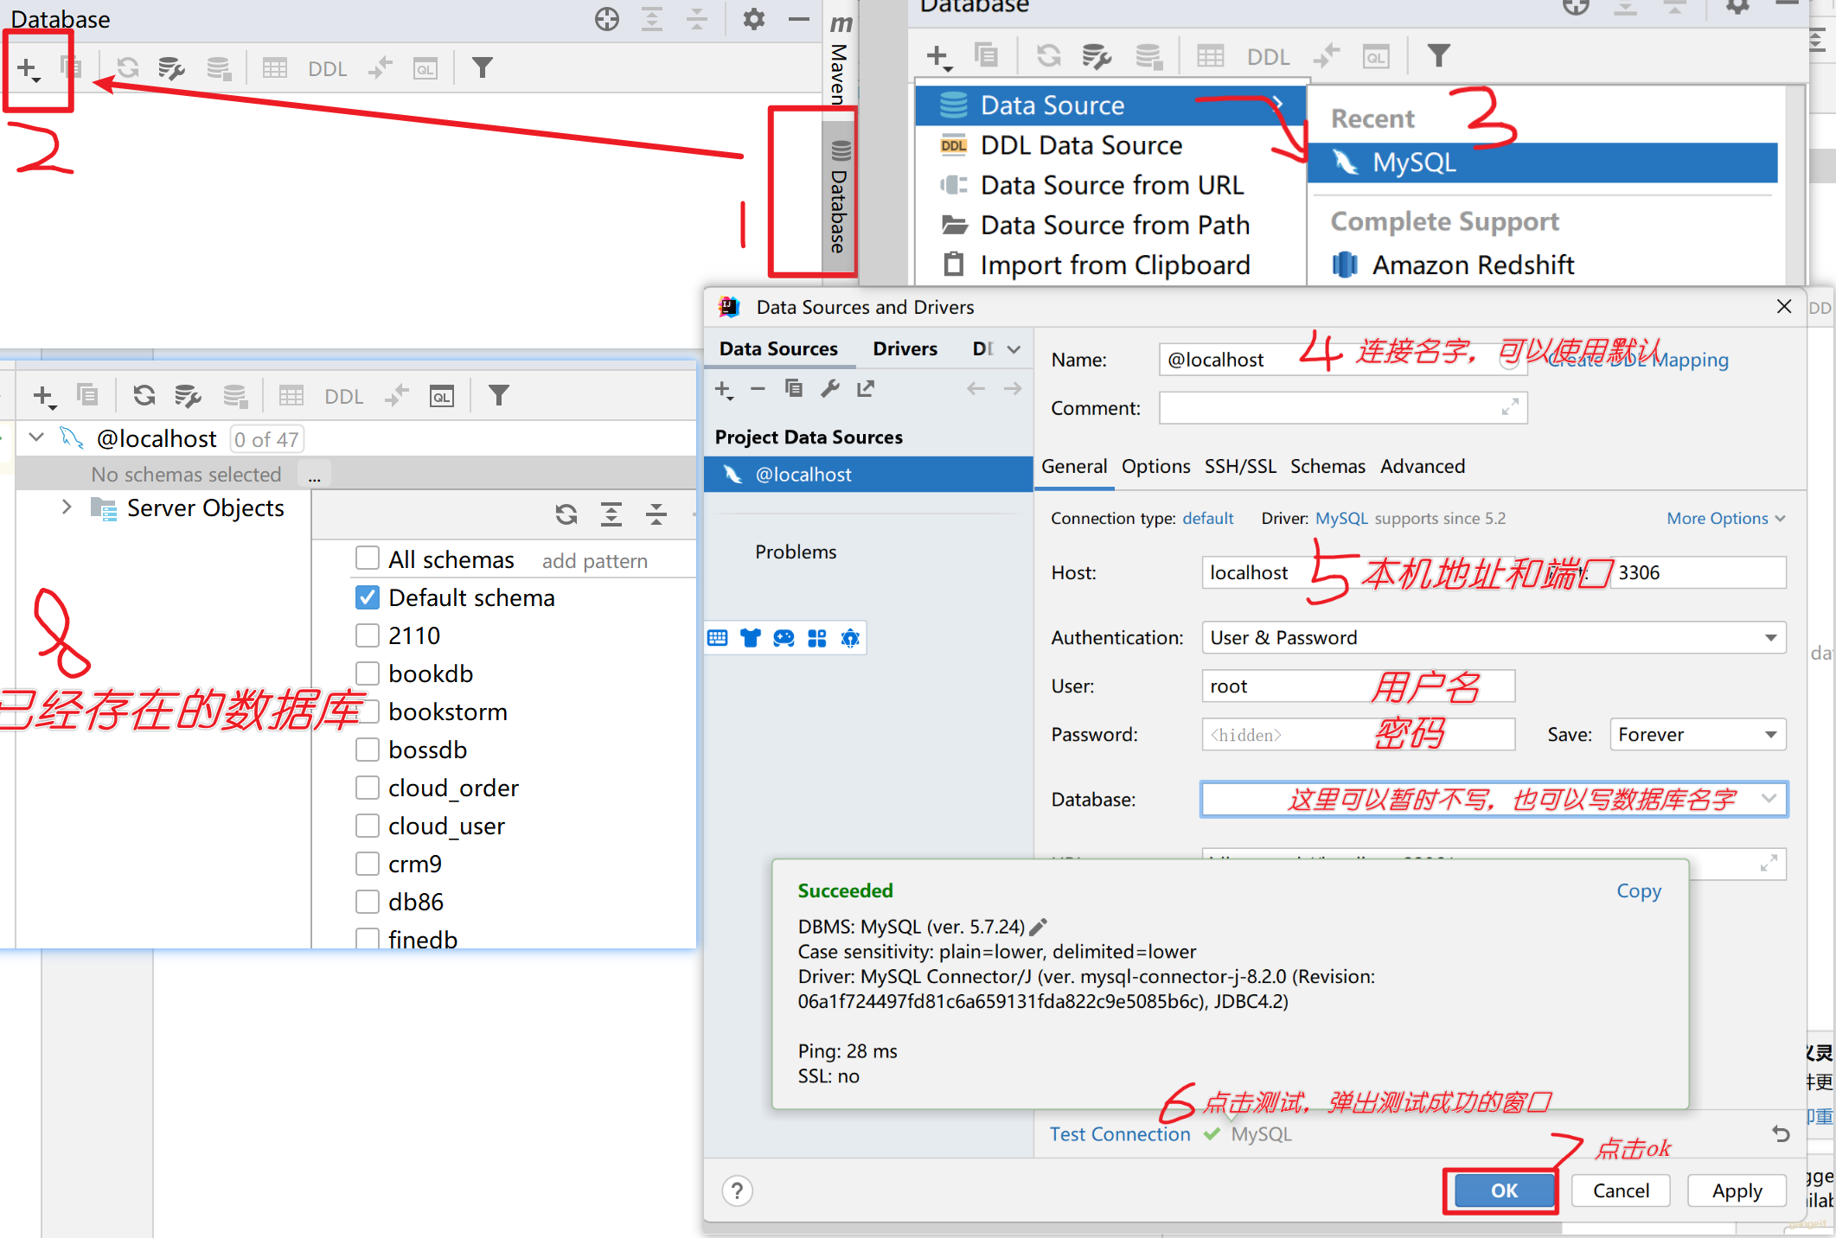Viewport: 1836px width, 1238px height.
Task: Toggle the All schemas checkbox
Action: coord(368,558)
